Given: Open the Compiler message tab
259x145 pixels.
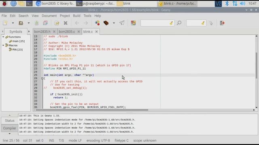Looking at the screenshot, I should (x=10, y=128).
